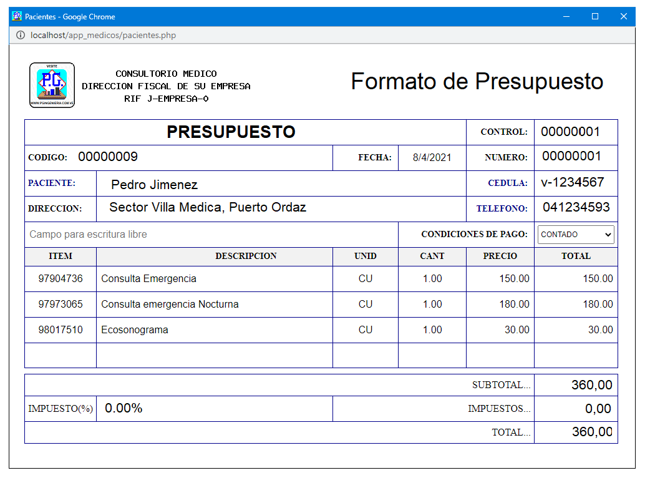The width and height of the screenshot is (645, 483).
Task: Click the impuestos amount 0,00
Action: tap(598, 409)
